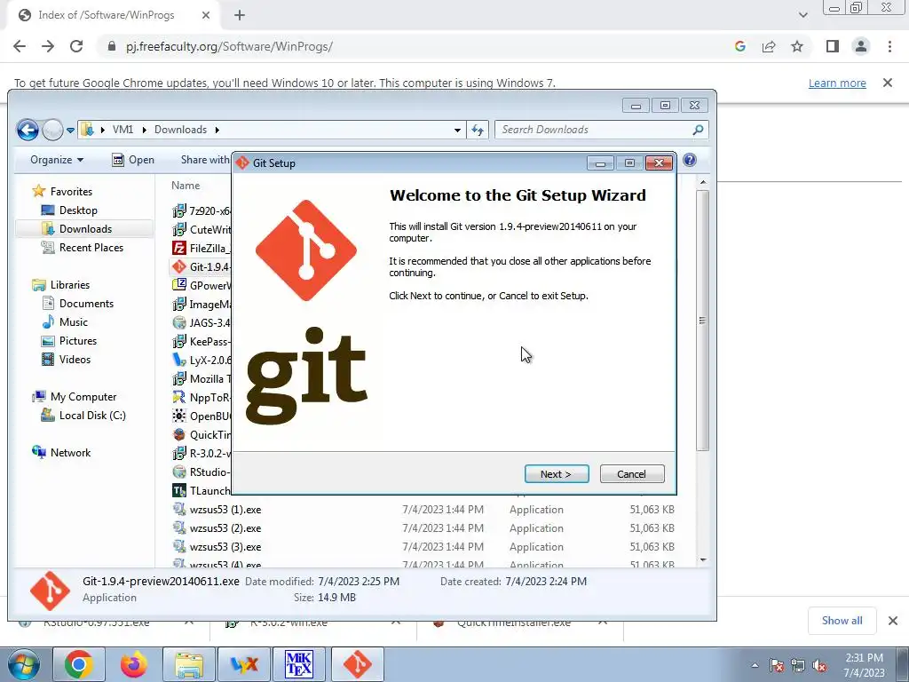Viewport: 909px width, 682px height.
Task: Select the 7z920 installer file icon
Action: click(x=179, y=210)
